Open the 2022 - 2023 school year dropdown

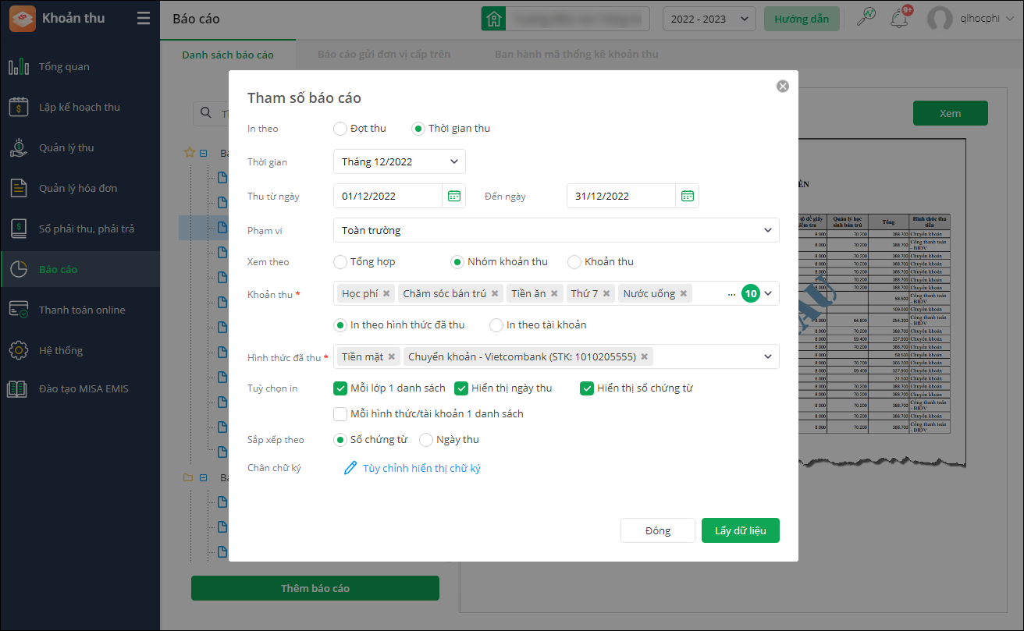709,19
